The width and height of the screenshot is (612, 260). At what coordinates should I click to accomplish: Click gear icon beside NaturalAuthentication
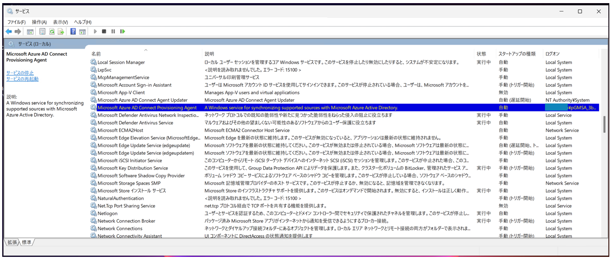[93, 198]
